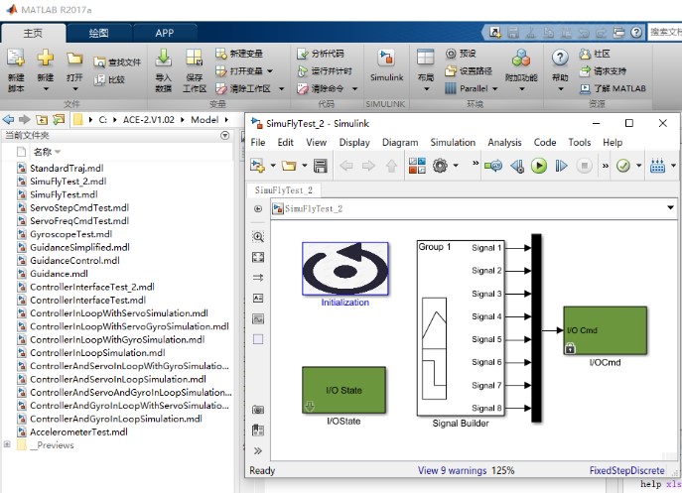Click the 附加功能 add-ons icon
682x493 pixels.
click(x=521, y=59)
